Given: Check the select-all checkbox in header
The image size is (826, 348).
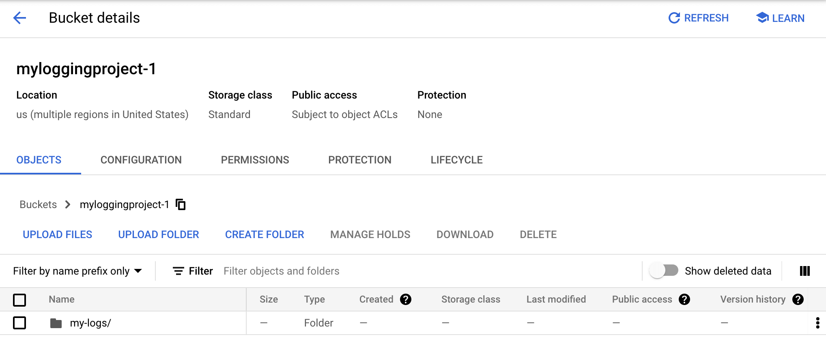Looking at the screenshot, I should tap(19, 300).
